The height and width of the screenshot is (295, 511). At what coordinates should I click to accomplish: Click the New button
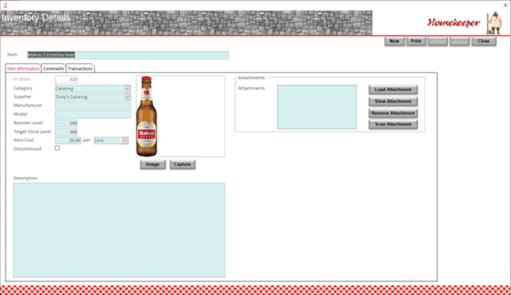coord(394,41)
